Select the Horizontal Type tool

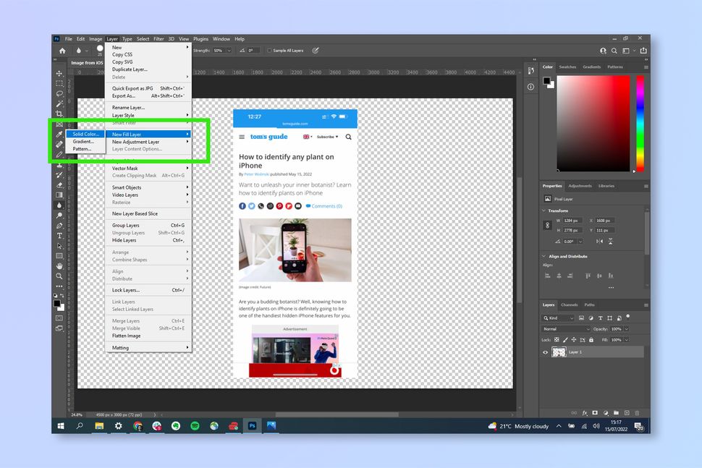[59, 236]
